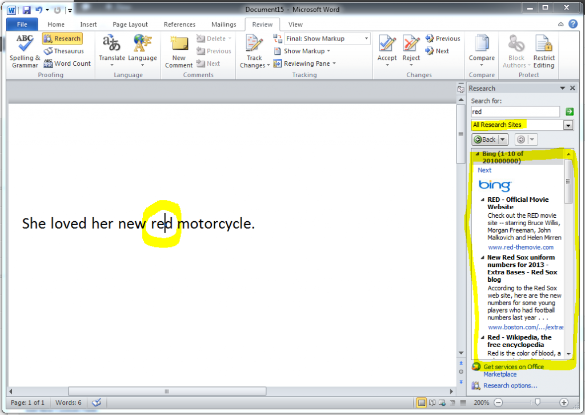Viewport: 585px width, 415px height.
Task: Zoom out with the minus button
Action: pyautogui.click(x=498, y=402)
